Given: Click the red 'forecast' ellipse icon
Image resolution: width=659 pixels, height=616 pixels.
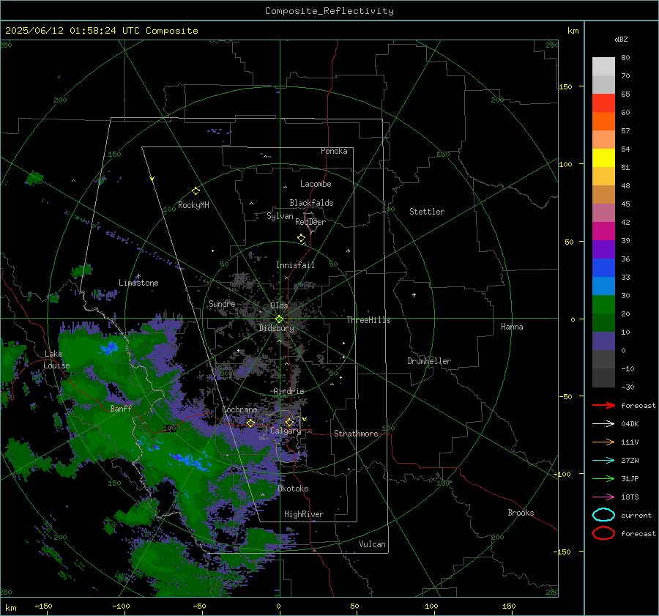Looking at the screenshot, I should (603, 533).
